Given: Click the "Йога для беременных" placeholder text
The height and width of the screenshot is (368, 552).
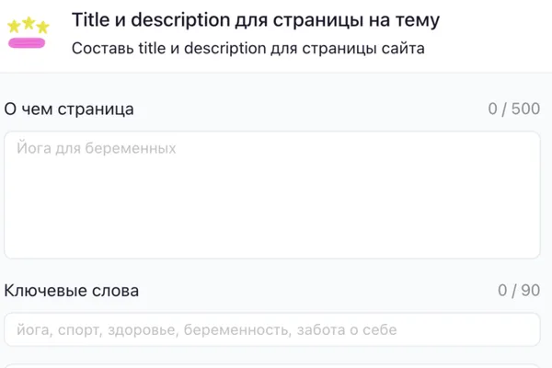Looking at the screenshot, I should pos(97,147).
